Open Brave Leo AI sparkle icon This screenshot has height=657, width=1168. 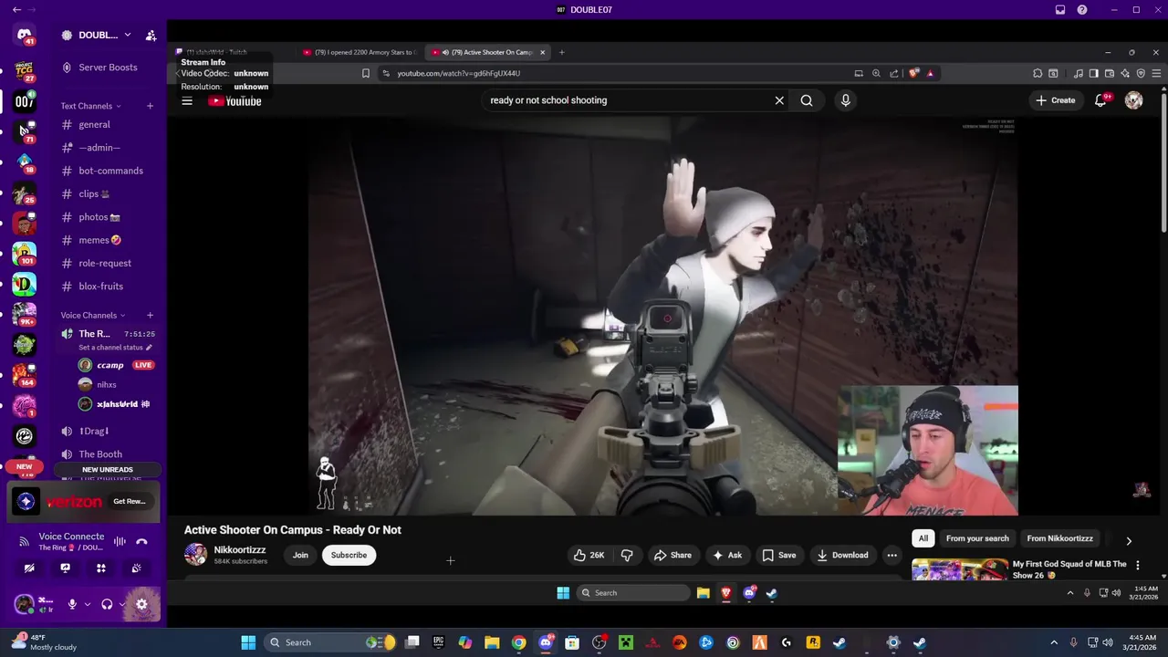point(1125,73)
